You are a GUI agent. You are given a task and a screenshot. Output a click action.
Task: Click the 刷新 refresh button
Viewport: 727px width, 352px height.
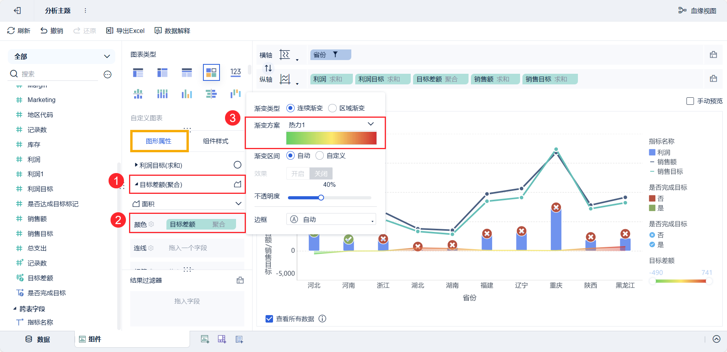click(x=19, y=31)
